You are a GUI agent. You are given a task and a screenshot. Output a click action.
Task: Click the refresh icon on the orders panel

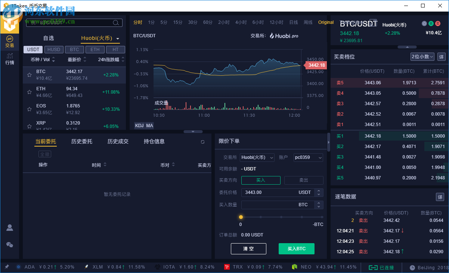pos(202,142)
